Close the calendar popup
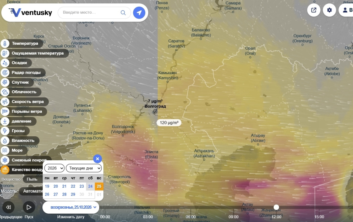 pos(98,159)
